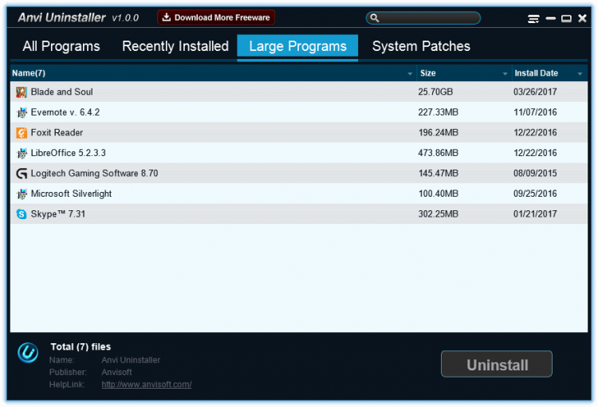
Task: Click inside the search input field
Action: click(x=423, y=18)
